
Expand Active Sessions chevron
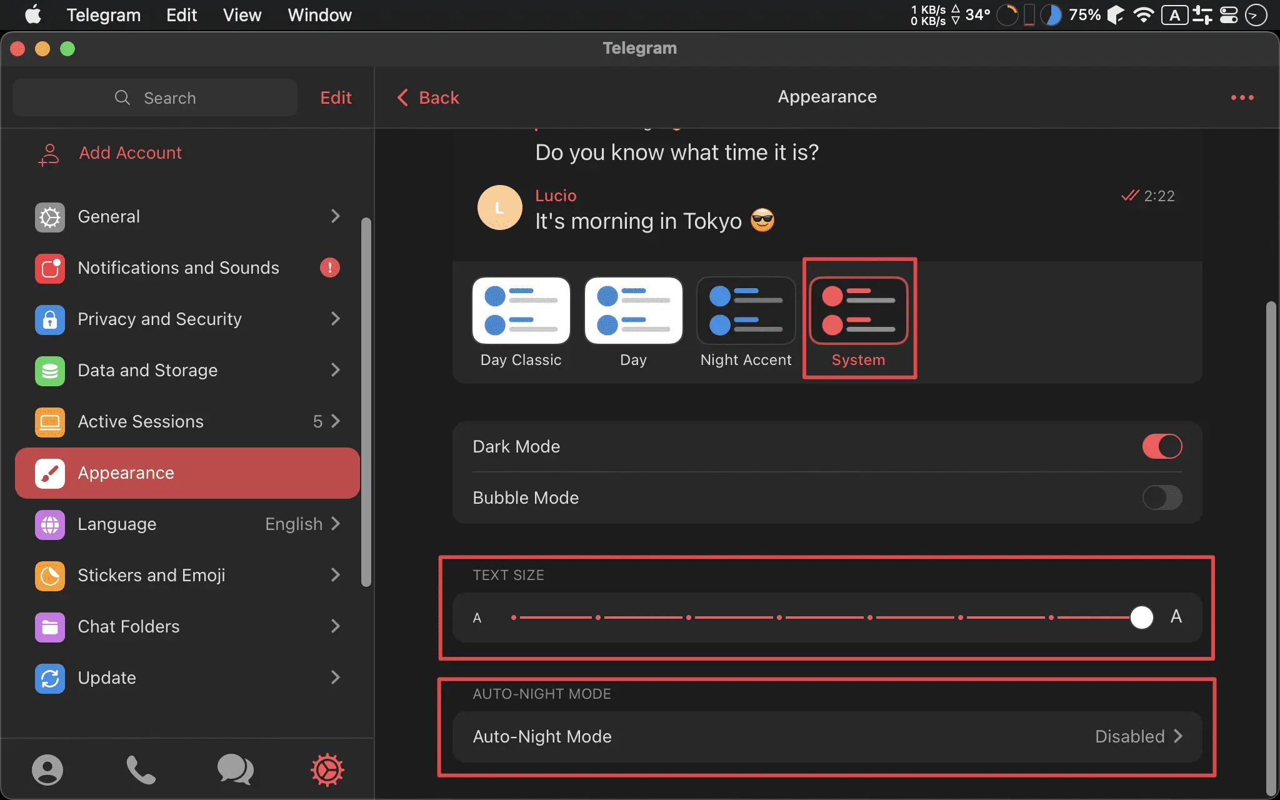336,421
